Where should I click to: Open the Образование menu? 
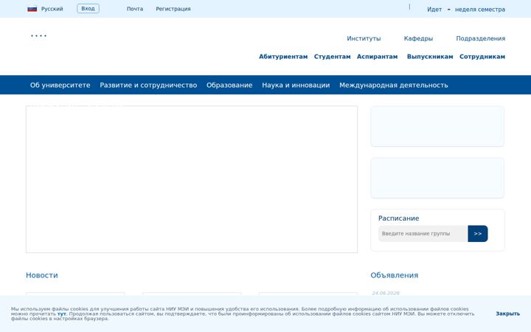[229, 85]
